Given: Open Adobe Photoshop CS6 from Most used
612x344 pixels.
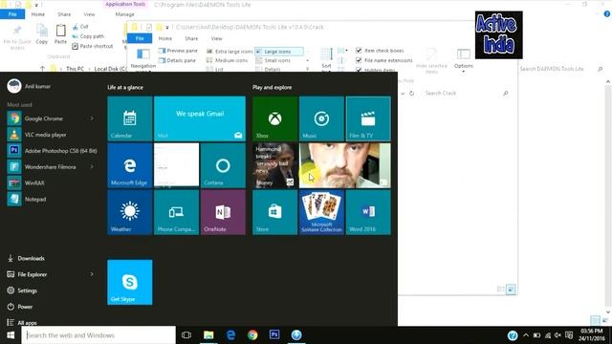Looking at the screenshot, I should pos(51,151).
